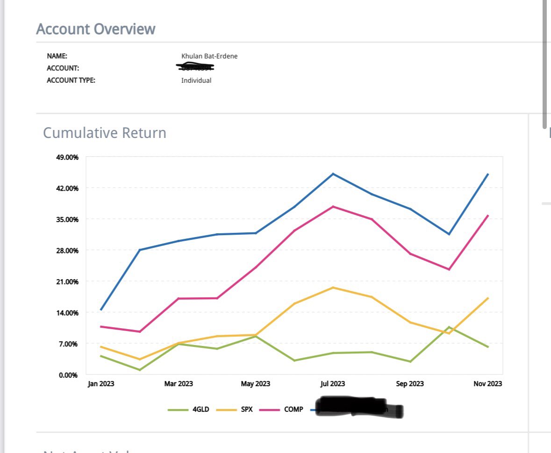The image size is (551, 453).
Task: Select the Account Overview heading
Action: point(96,29)
